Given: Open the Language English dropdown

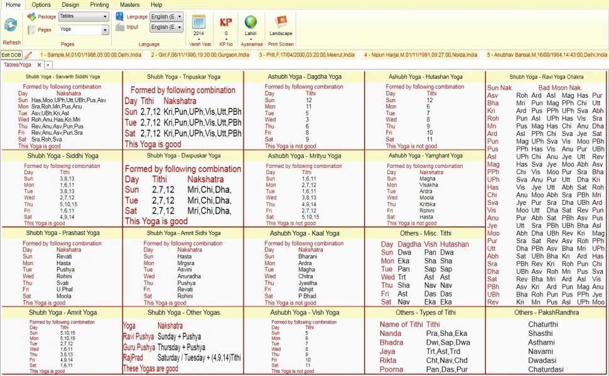Looking at the screenshot, I should tap(180, 17).
